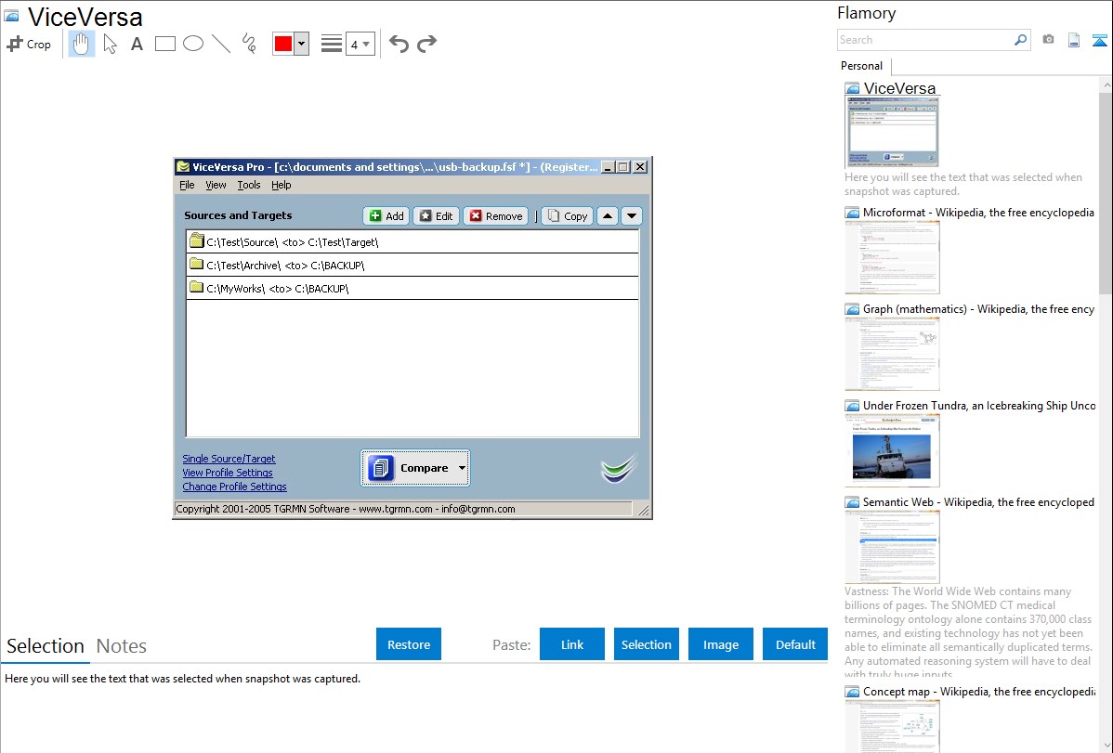Select the C:\Test\Source\ to C:\Test\Target\ row
1113x753 pixels.
click(412, 242)
